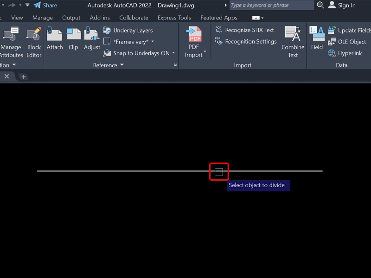
Task: Open the Adjust underlay tool
Action: pos(92,38)
